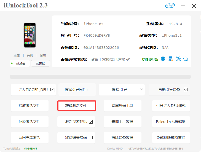Select the ECID value 001A143038D22C26
This screenshot has width=201, height=152.
click(x=101, y=48)
